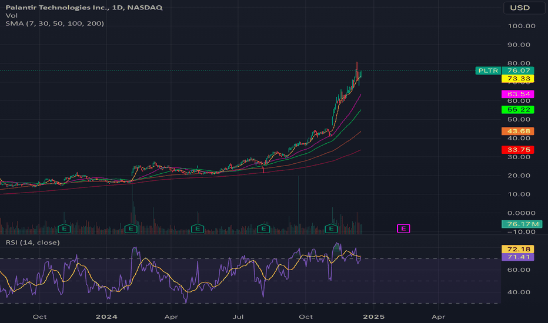Click the green 55.22 SMA value label
Image resolution: width=548 pixels, height=323 pixels.
[518, 110]
